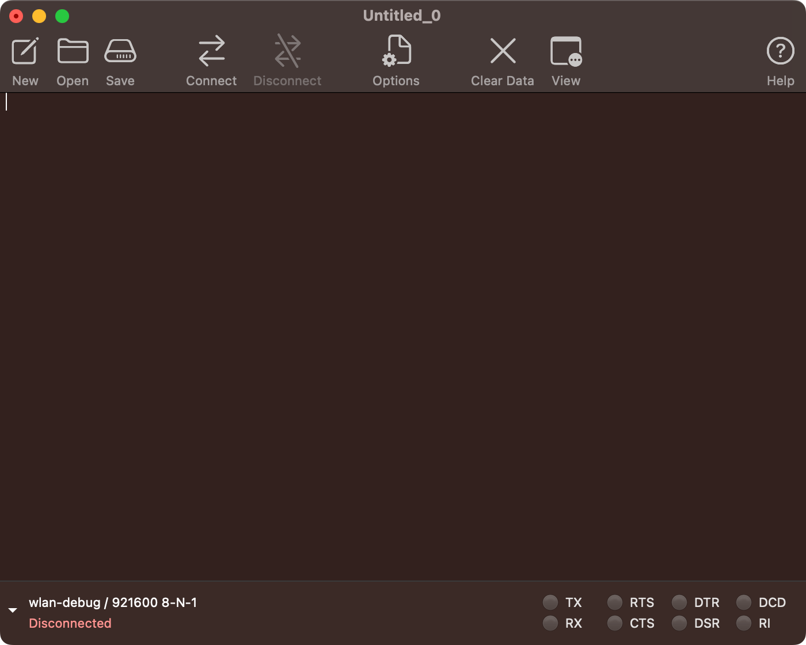This screenshot has width=806, height=645.
Task: Create a new document with New icon
Action: (25, 52)
